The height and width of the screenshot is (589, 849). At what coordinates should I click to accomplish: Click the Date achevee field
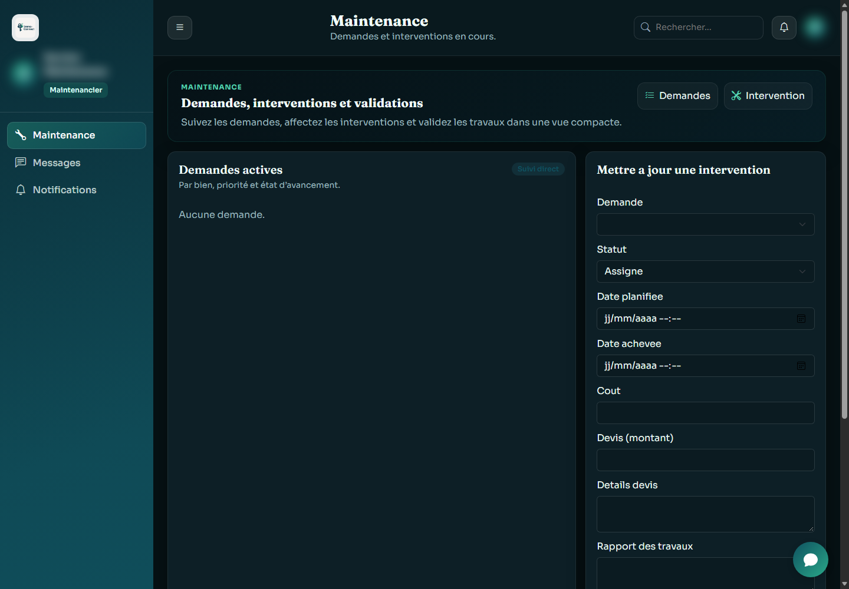706,366
